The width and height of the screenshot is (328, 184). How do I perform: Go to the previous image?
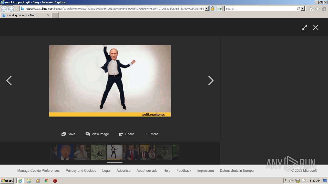pyautogui.click(x=9, y=80)
